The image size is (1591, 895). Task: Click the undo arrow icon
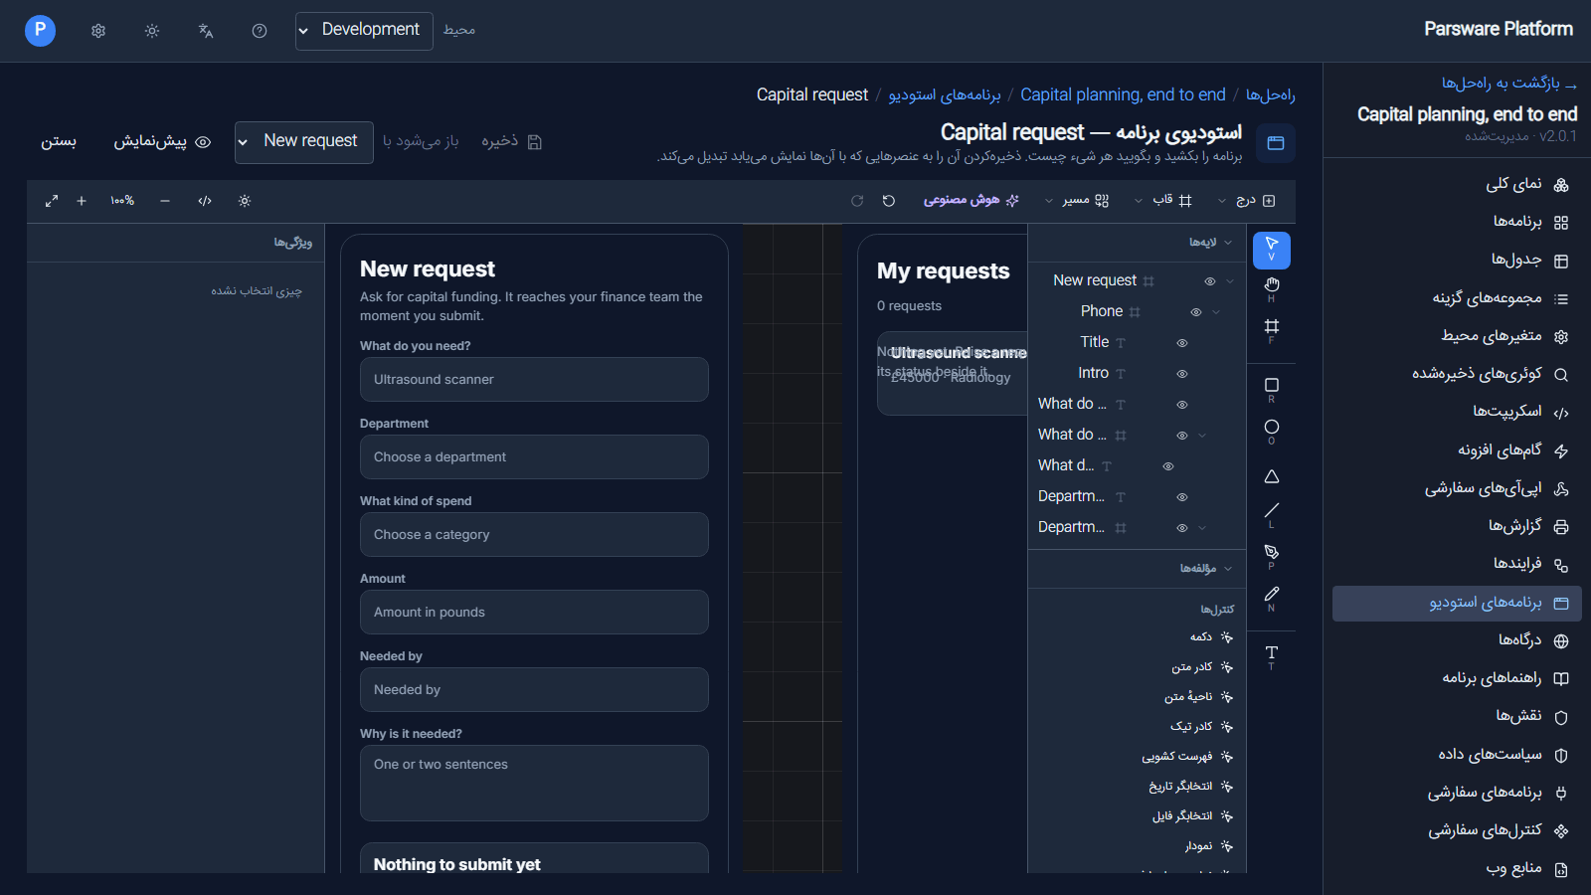[x=889, y=201]
